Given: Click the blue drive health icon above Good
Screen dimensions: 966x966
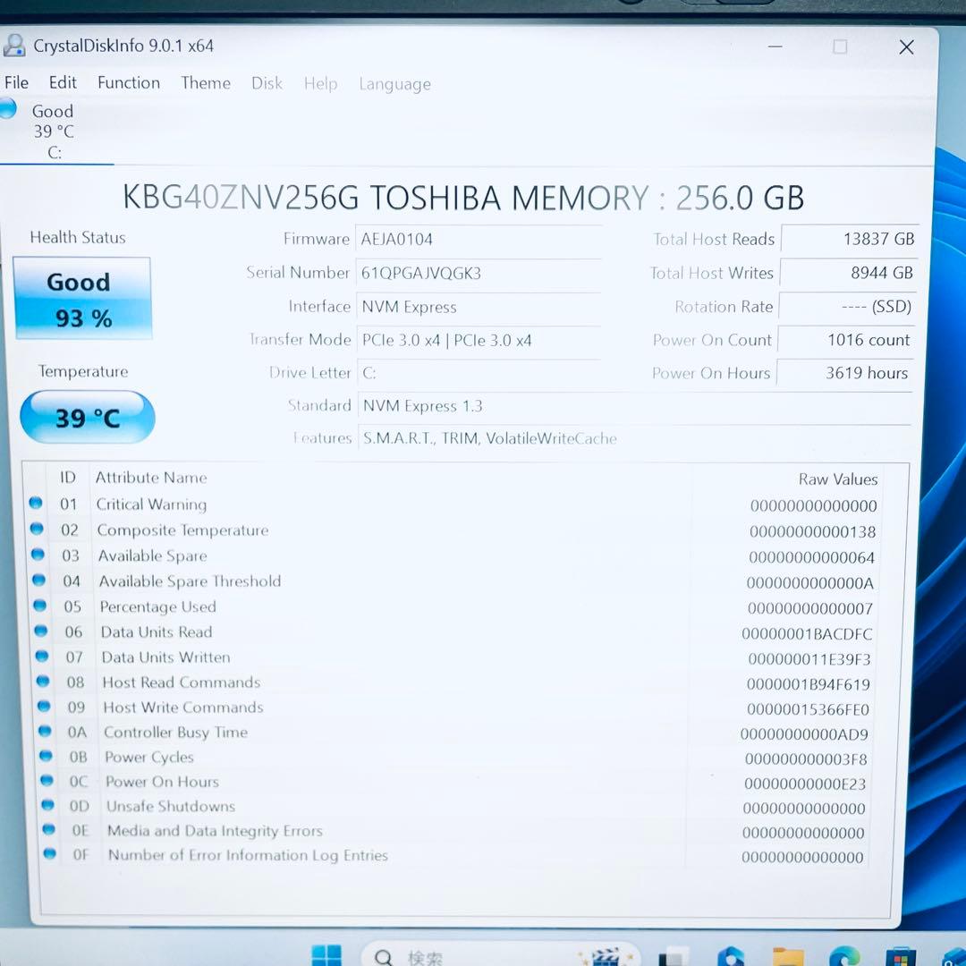Looking at the screenshot, I should 8,107.
